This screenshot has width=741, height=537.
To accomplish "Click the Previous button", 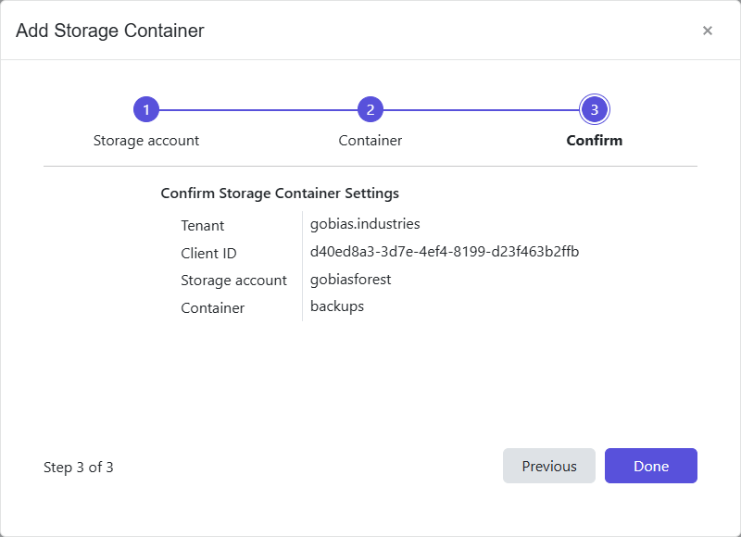I will [548, 466].
